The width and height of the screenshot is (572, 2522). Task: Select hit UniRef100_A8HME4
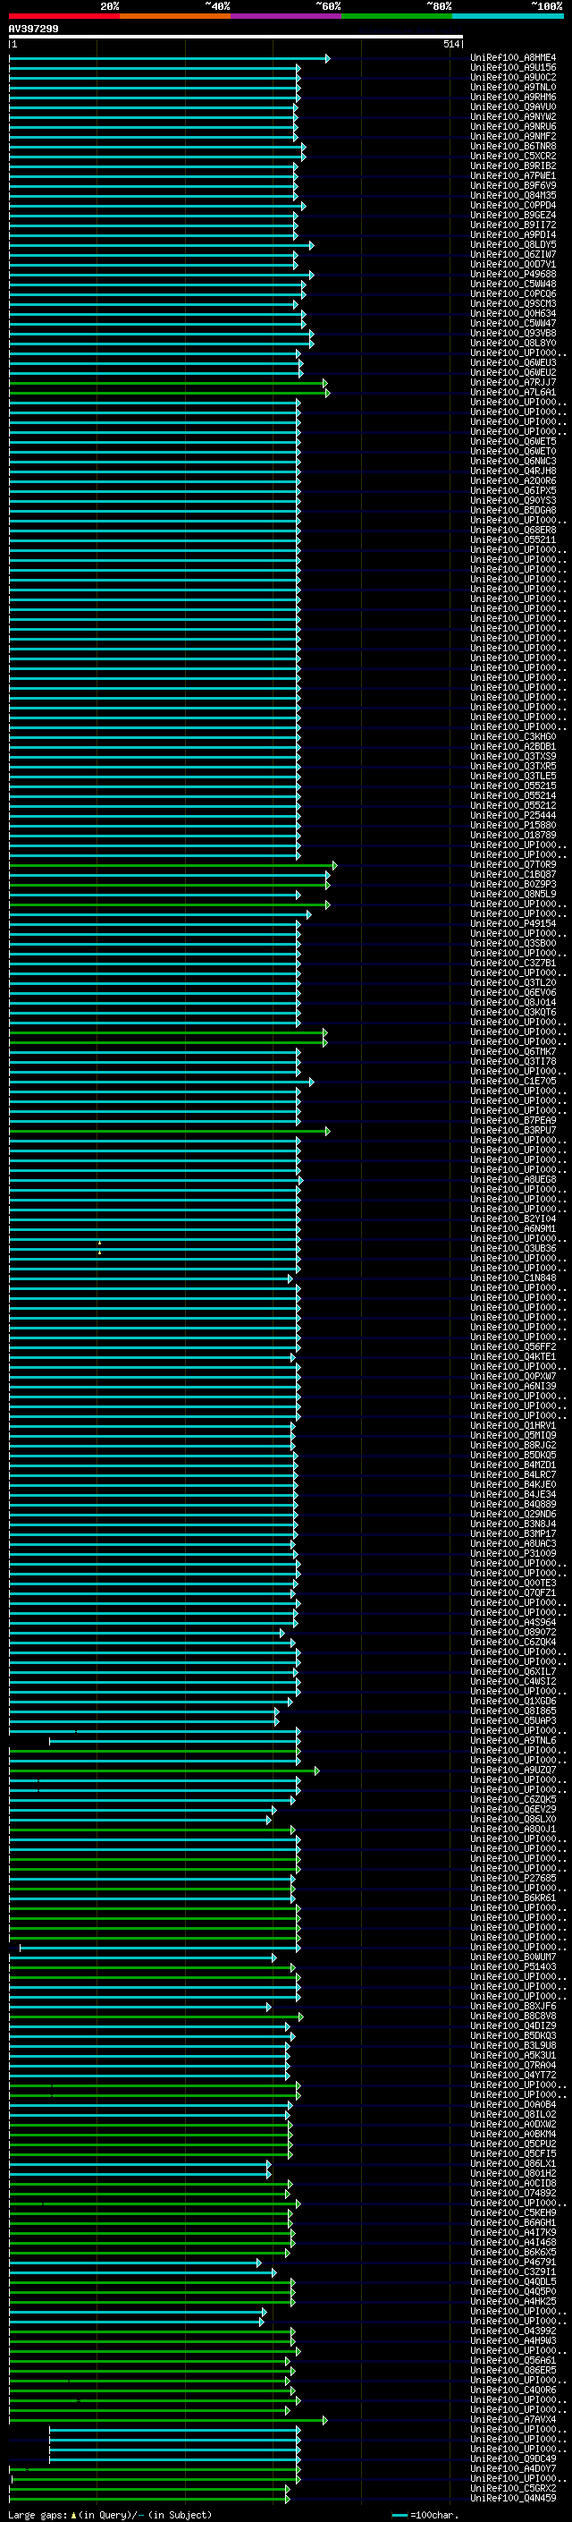[513, 58]
